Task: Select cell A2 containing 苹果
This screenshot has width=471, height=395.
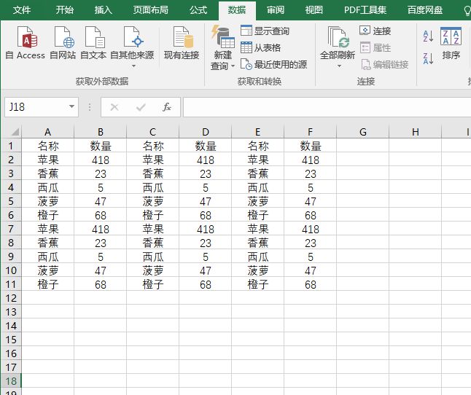Action: point(48,160)
